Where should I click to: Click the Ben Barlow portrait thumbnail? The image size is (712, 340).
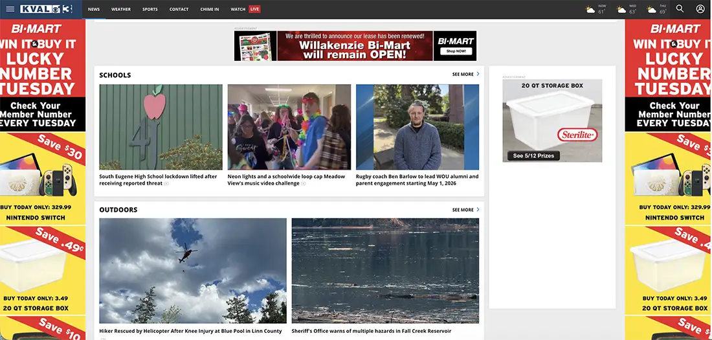[x=417, y=127]
